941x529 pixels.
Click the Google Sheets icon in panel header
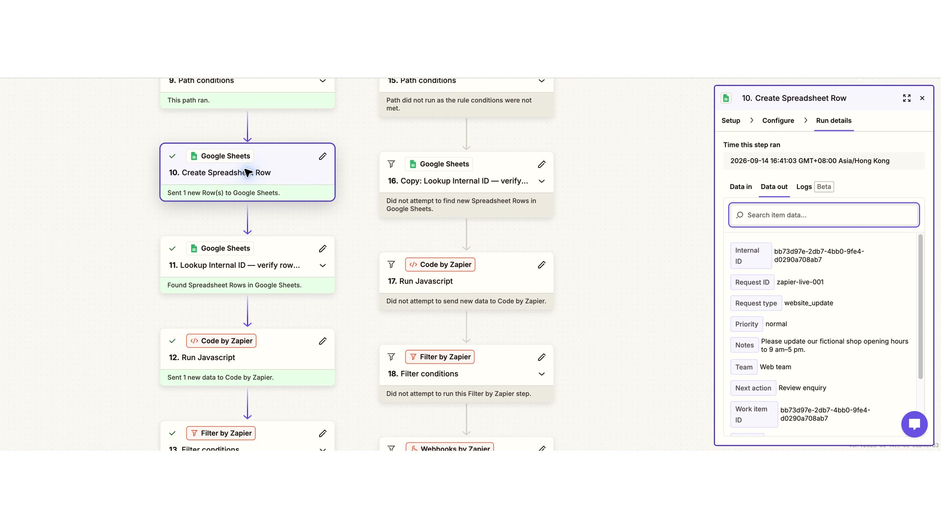726,98
